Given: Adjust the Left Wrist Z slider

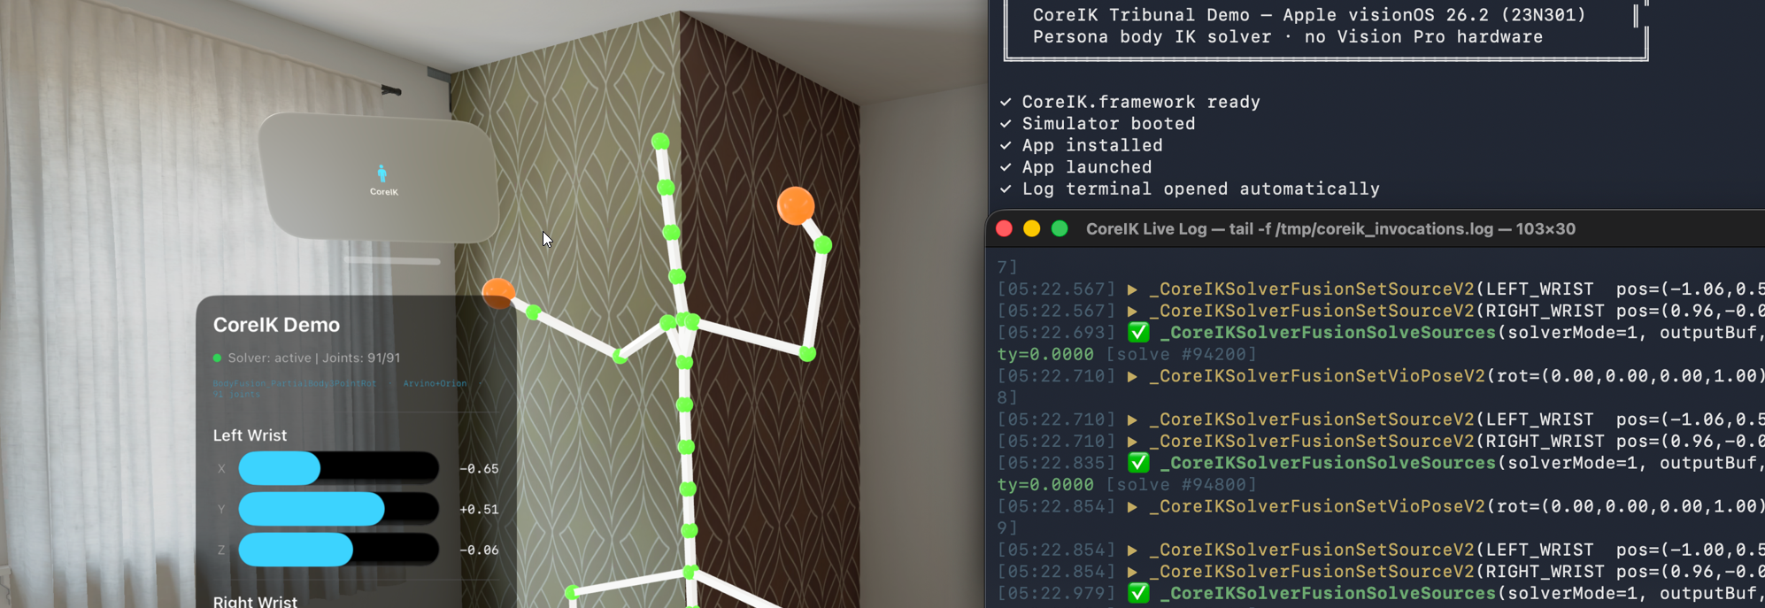Looking at the screenshot, I should [x=339, y=550].
